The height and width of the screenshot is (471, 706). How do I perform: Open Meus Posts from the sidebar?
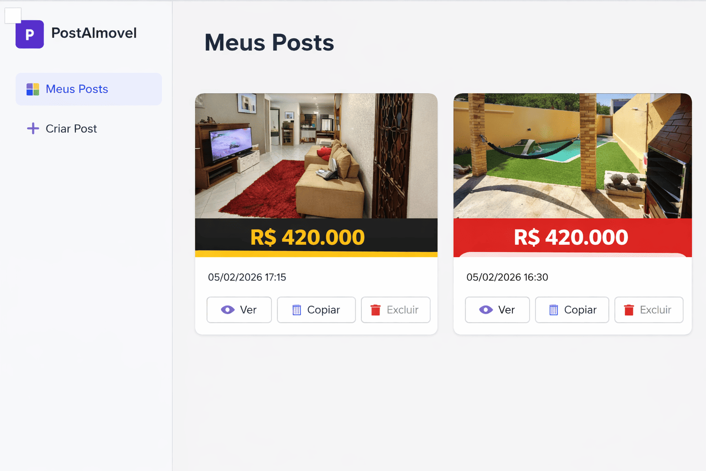tap(76, 89)
